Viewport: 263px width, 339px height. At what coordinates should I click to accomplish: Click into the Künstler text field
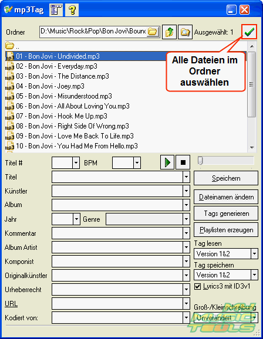117,191
